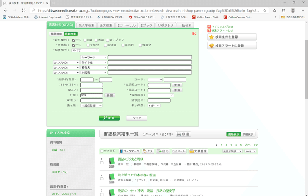
Task: Reload the page with refresh icon
Action: [23, 10]
